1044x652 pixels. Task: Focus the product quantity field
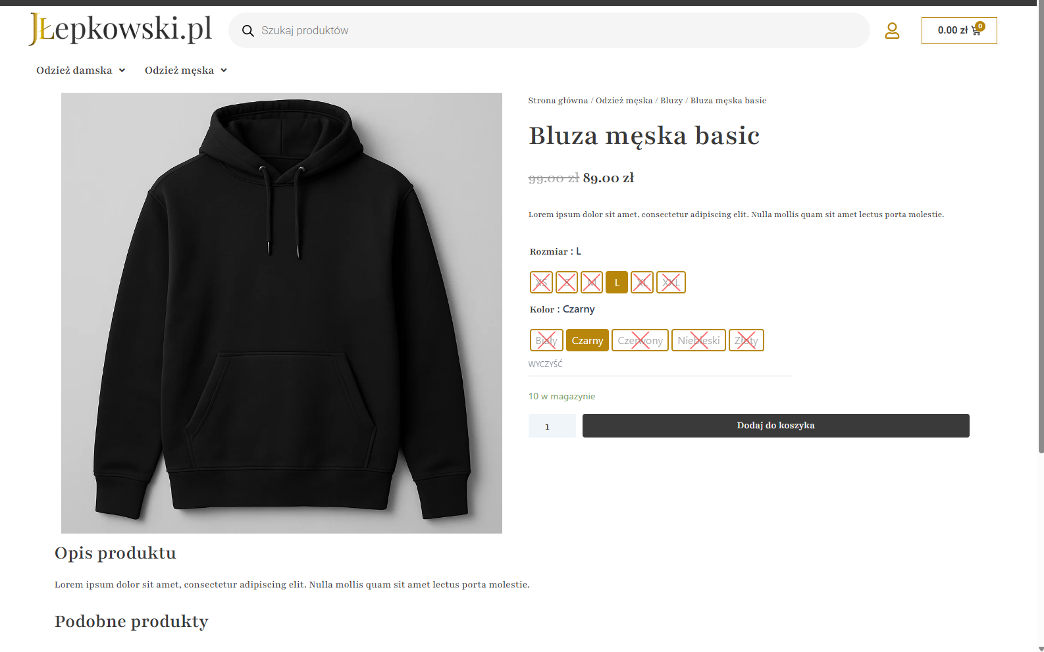click(x=552, y=426)
